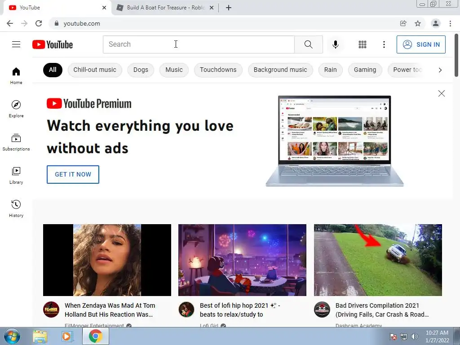The image size is (460, 345).
Task: Dismiss the YouTube Premium banner
Action: click(x=441, y=93)
